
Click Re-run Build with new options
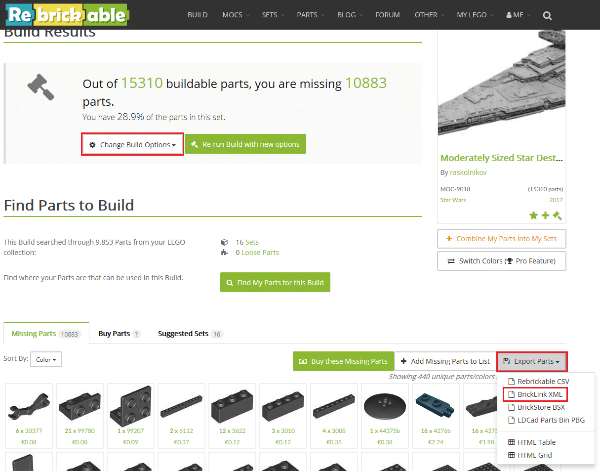[x=245, y=144]
